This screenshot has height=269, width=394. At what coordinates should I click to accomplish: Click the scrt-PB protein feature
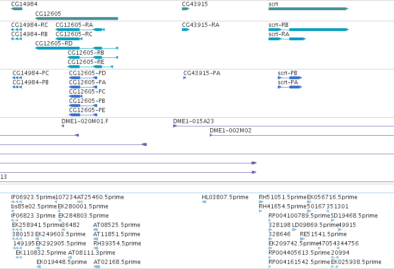click(x=290, y=78)
